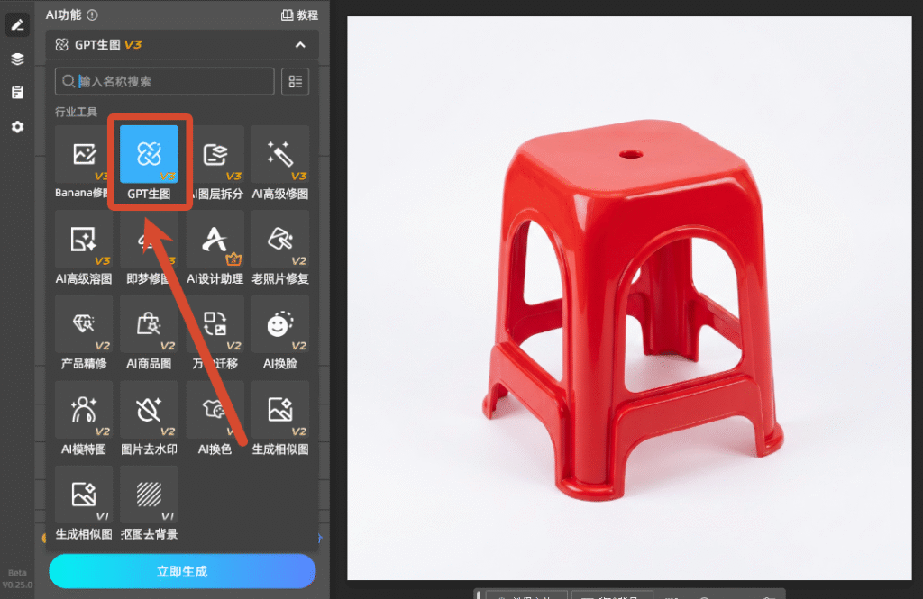Select the 产品精修 tool

[83, 333]
